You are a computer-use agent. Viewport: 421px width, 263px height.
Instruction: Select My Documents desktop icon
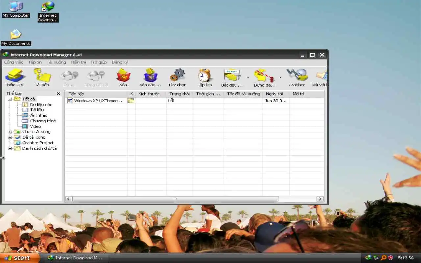16,37
